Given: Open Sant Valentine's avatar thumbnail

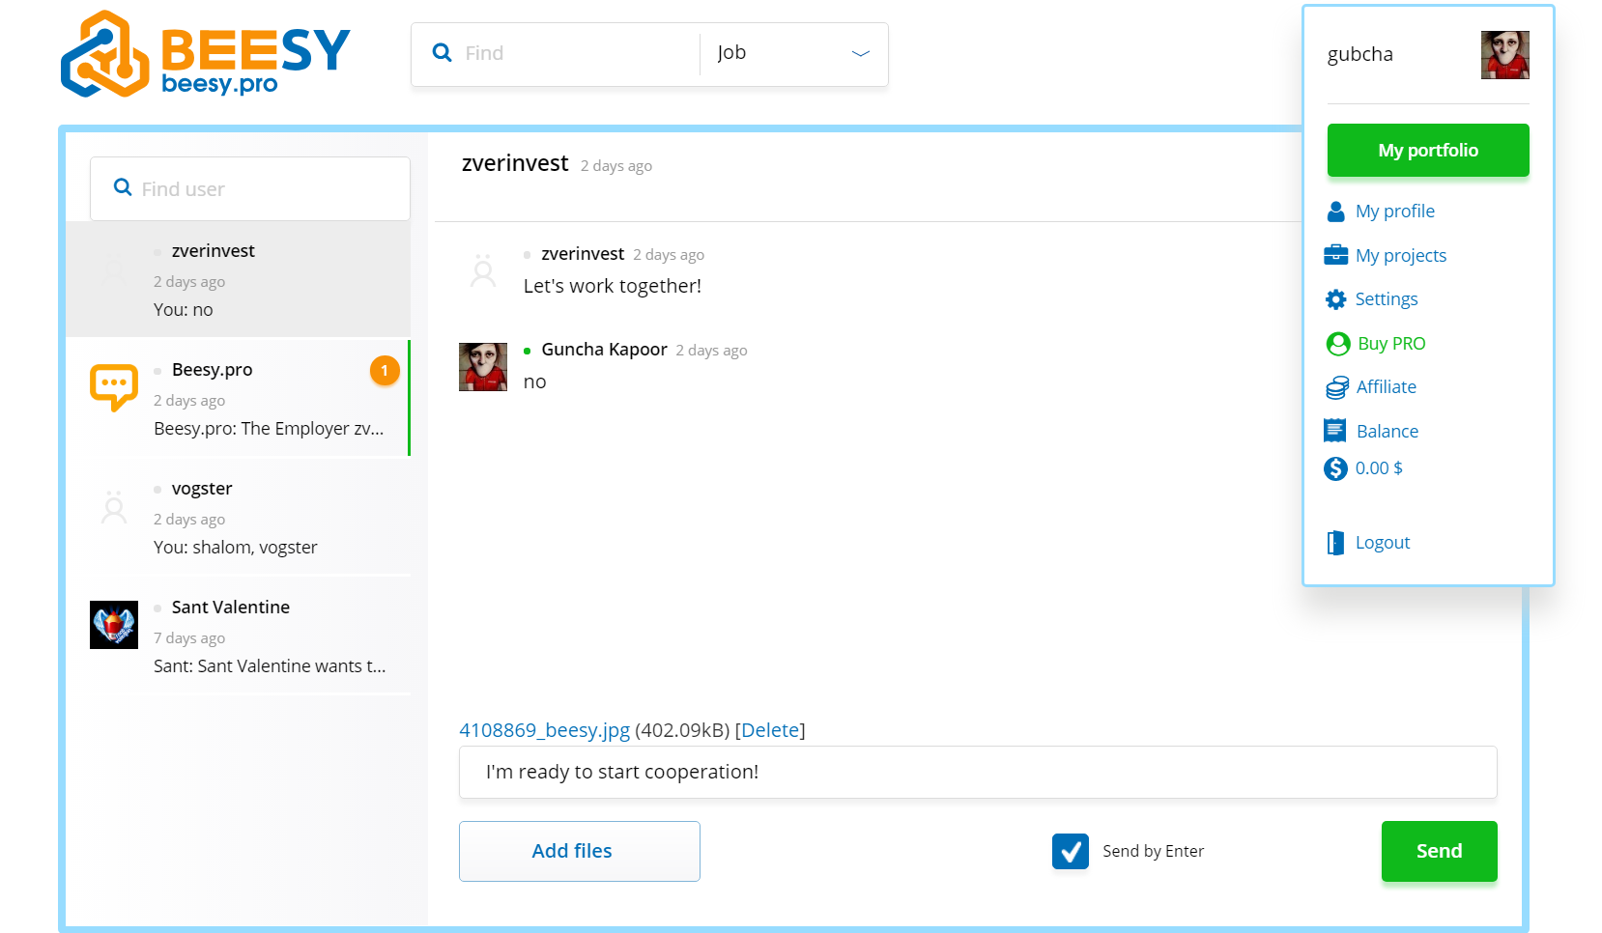Looking at the screenshot, I should click(x=114, y=625).
